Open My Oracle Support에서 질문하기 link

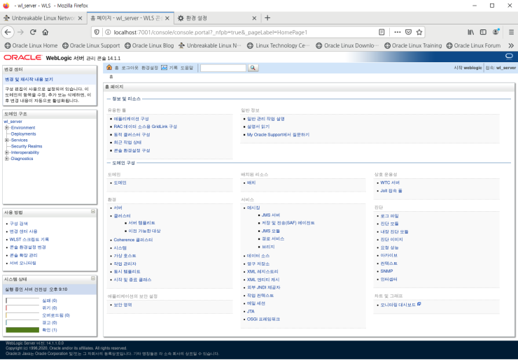coord(278,135)
